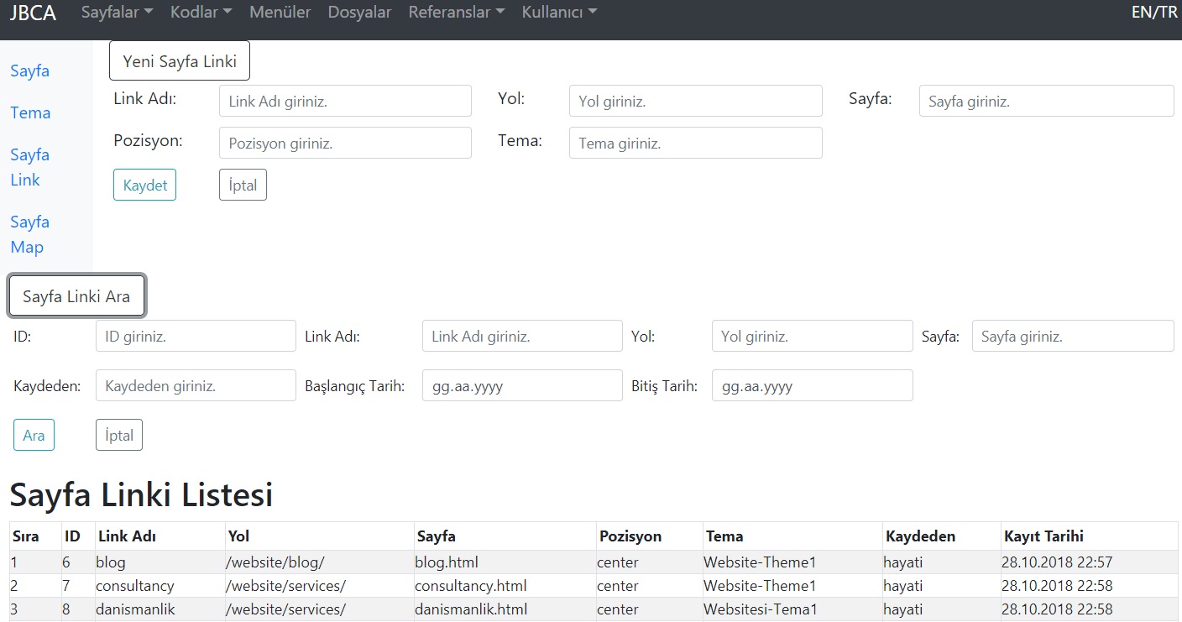Click the Sayfa Link sidebar item
This screenshot has height=622, width=1182.
pos(29,167)
